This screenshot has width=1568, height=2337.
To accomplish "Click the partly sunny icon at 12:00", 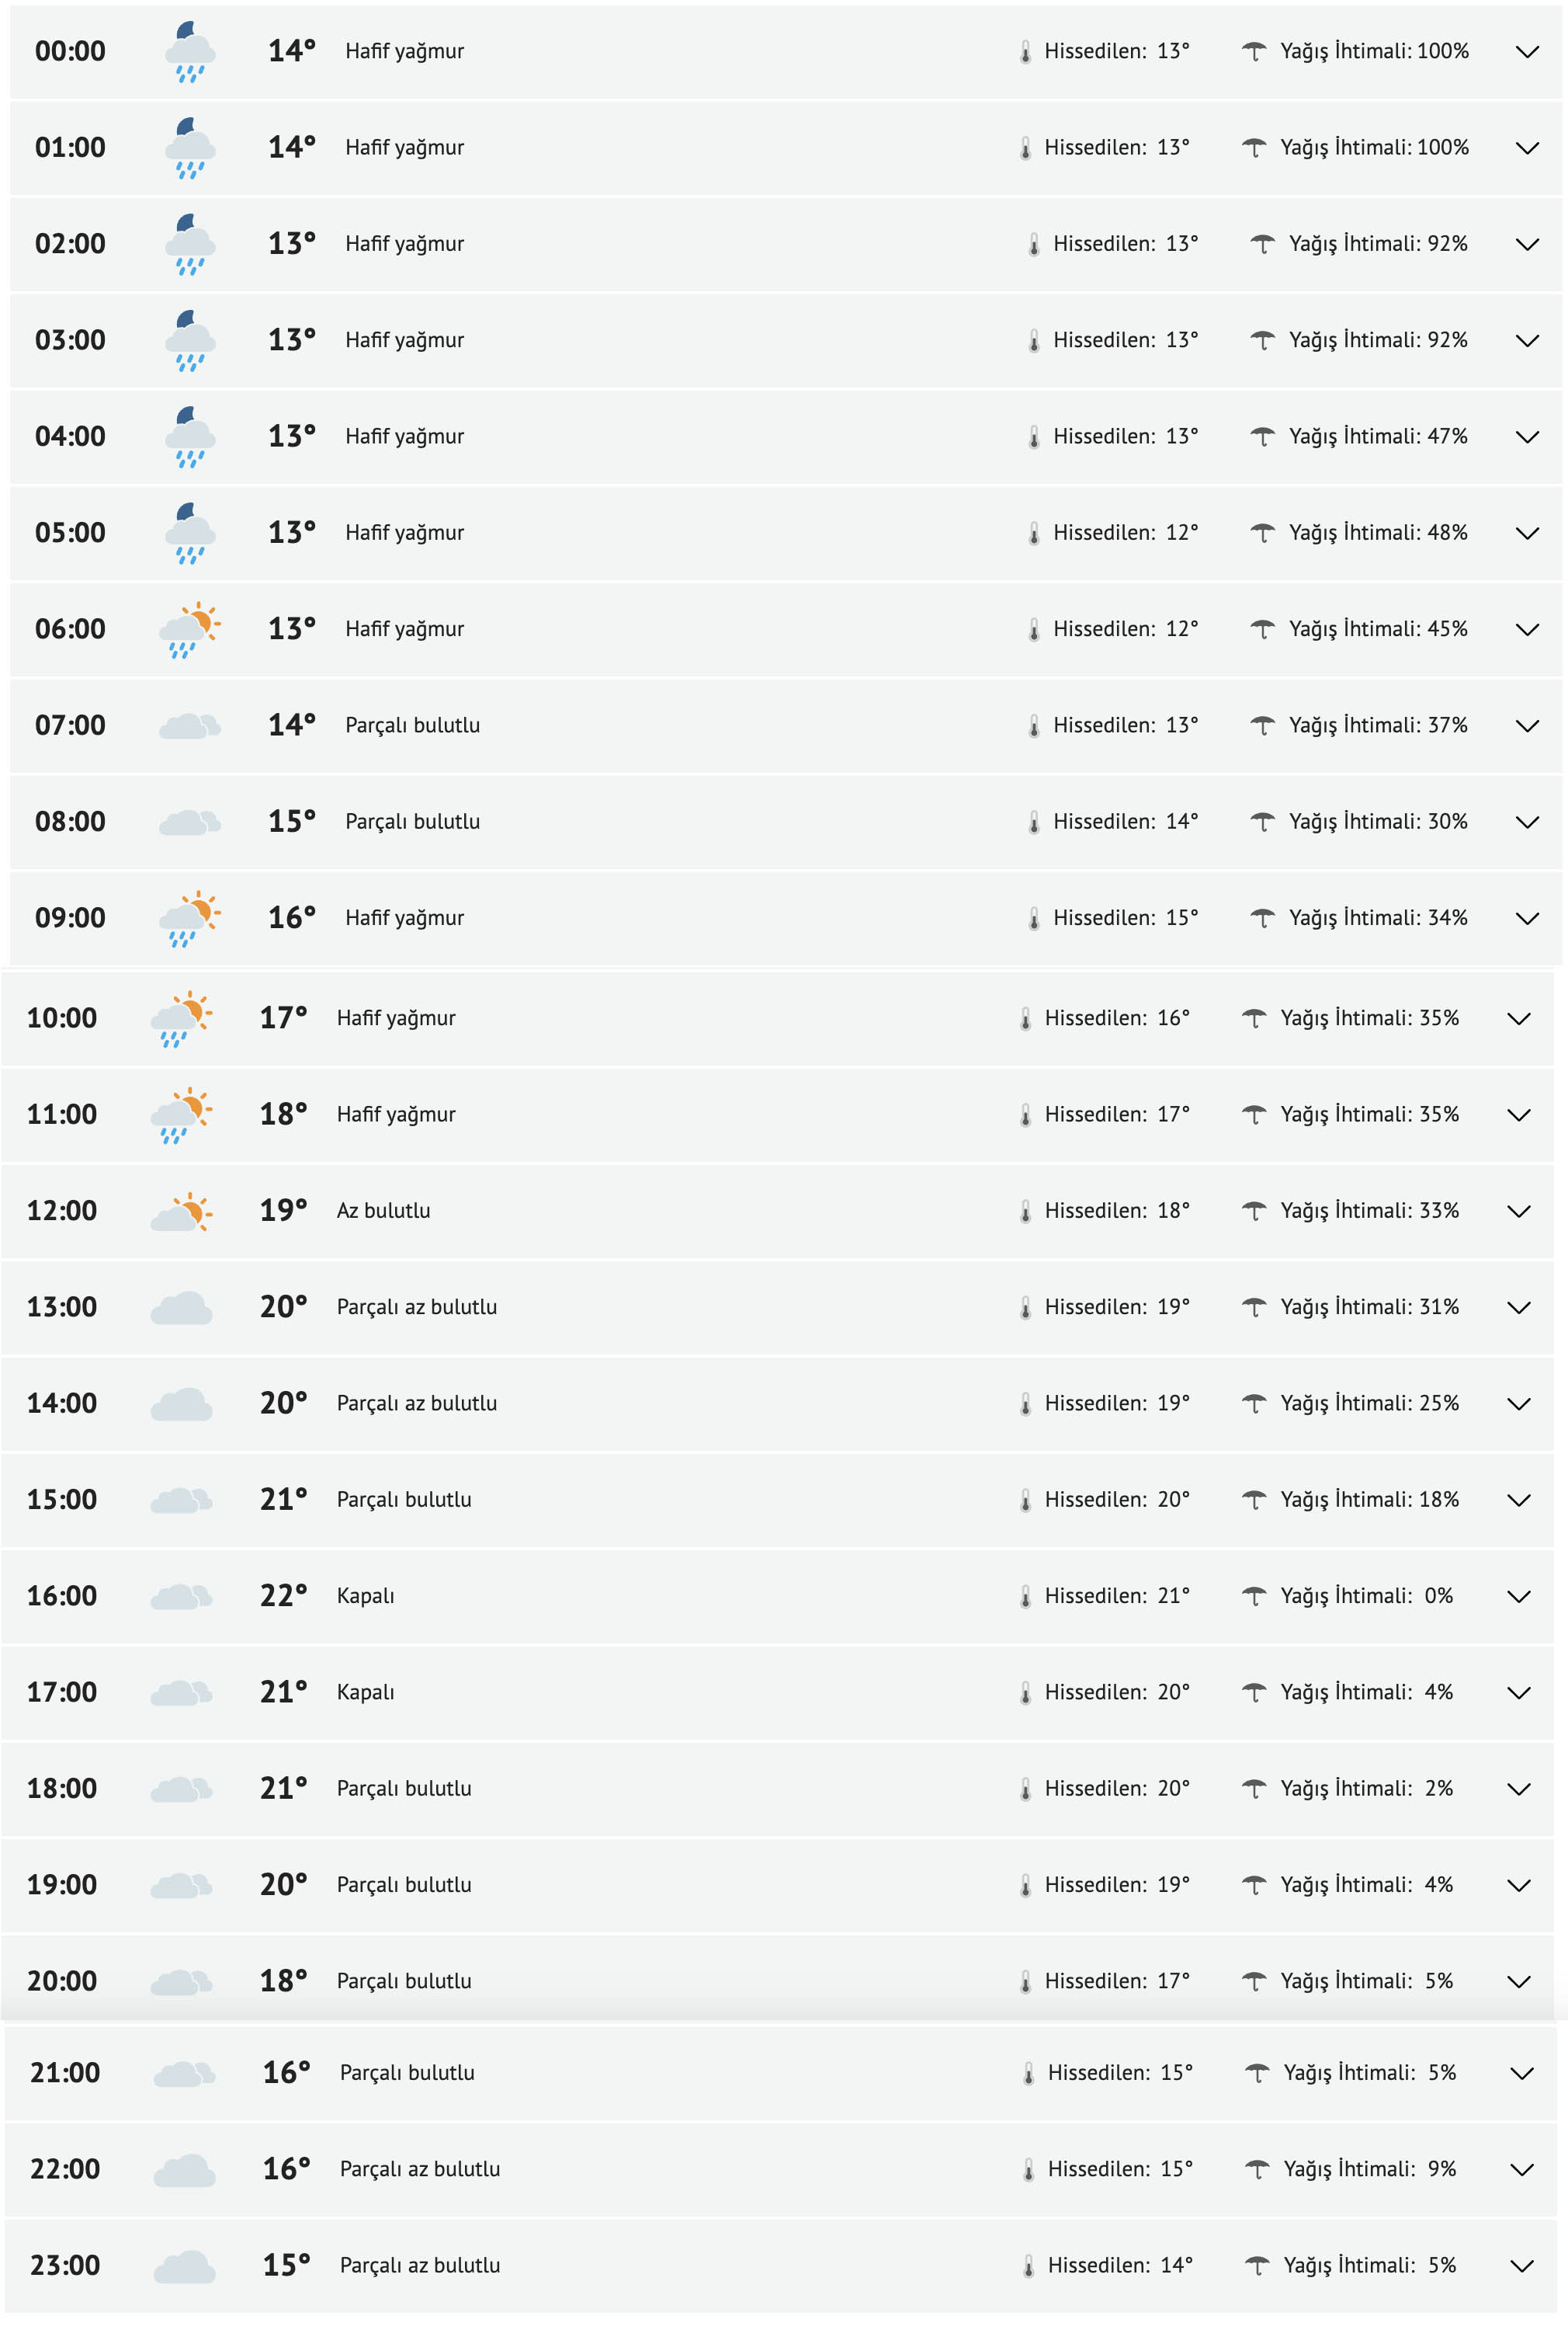I will [181, 1212].
